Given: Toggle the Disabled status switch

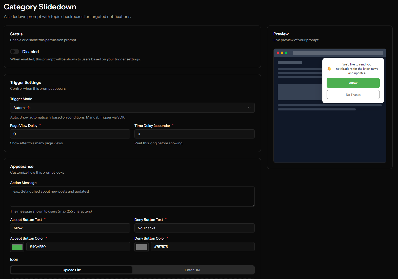Looking at the screenshot, I should click(x=15, y=52).
